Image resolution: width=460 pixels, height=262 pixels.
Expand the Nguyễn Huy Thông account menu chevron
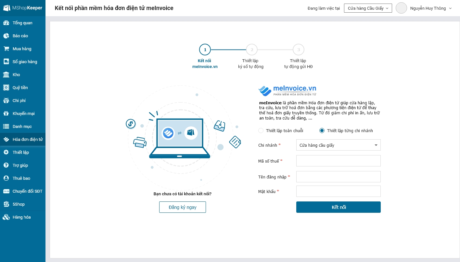pos(450,8)
